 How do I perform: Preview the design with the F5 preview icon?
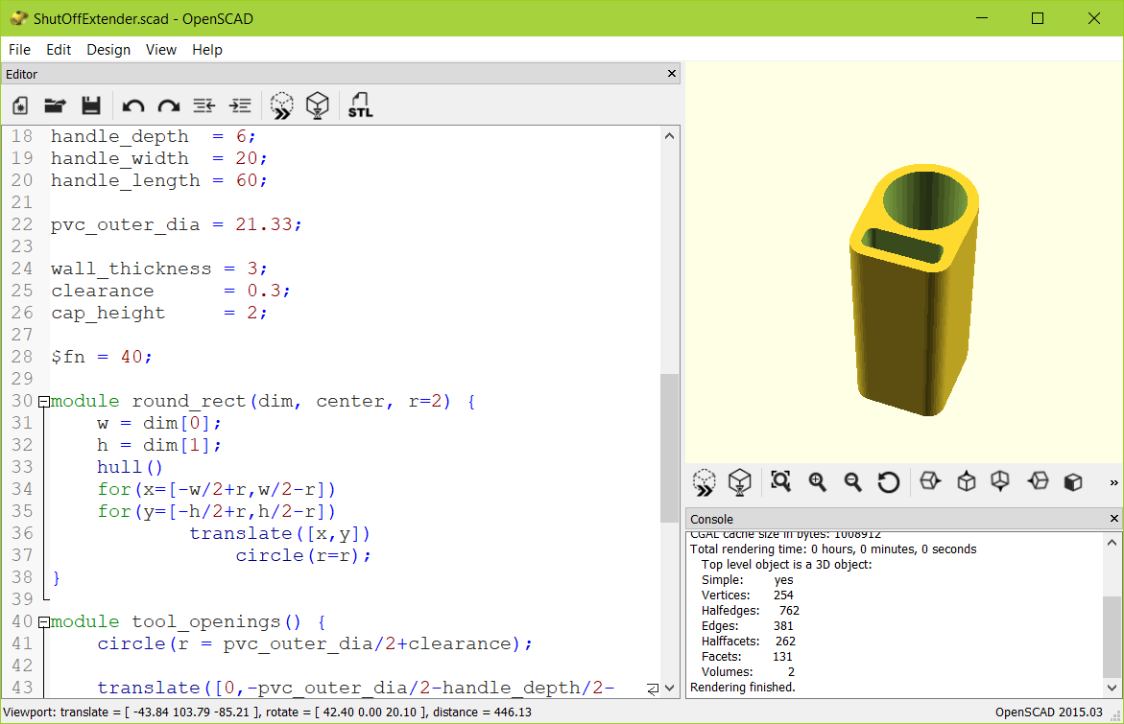pos(281,105)
